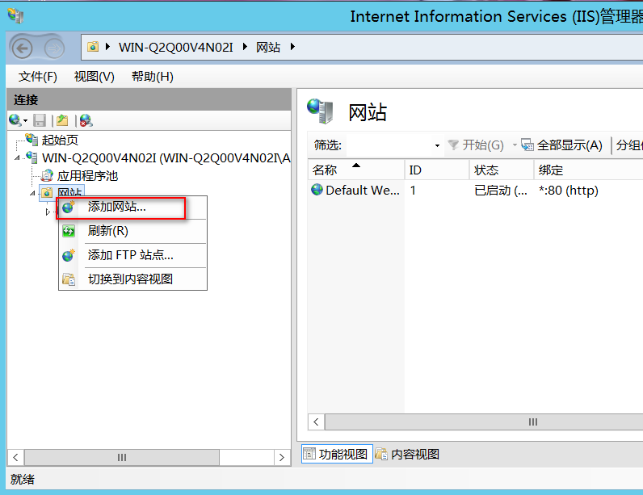
Task: Sort by the 绑定 column header
Action: click(589, 170)
